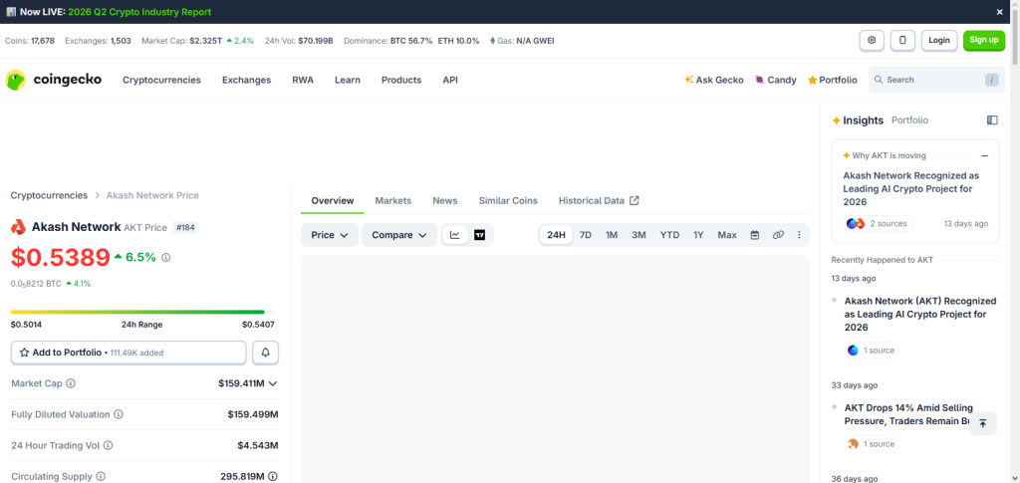
Task: Open the Price dropdown
Action: tap(330, 235)
